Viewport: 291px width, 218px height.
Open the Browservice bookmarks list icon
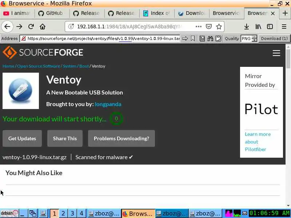click(x=202, y=39)
